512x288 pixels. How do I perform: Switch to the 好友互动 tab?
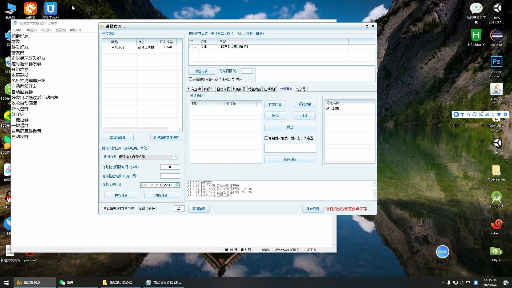click(194, 89)
